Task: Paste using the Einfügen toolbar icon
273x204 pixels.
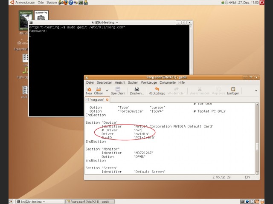Action: (233, 91)
